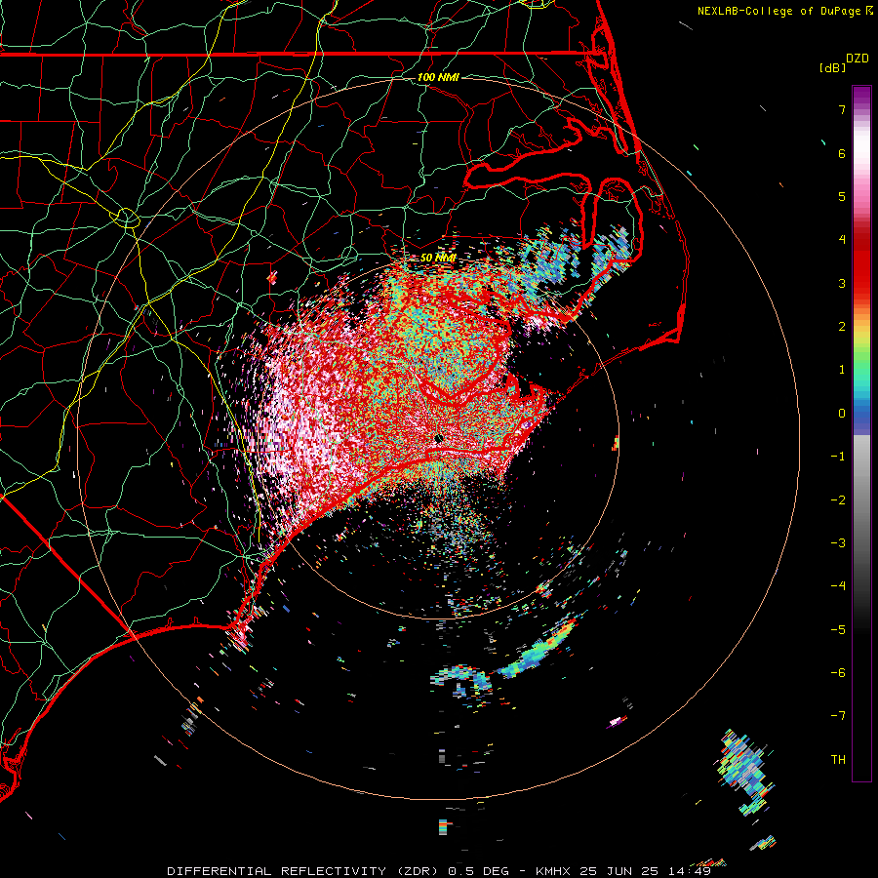Image resolution: width=878 pixels, height=878 pixels.
Task: Click the DZD legend title
Action: pyautogui.click(x=858, y=59)
